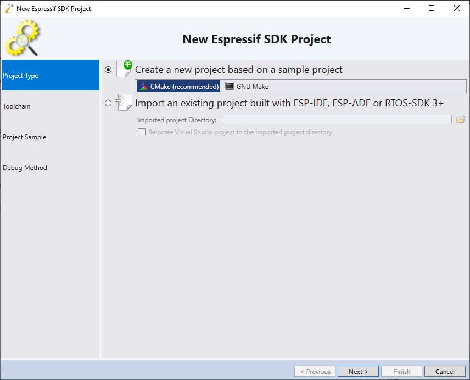Go to the Debug Method wizard page
Screen dimensions: 470x380
point(51,167)
